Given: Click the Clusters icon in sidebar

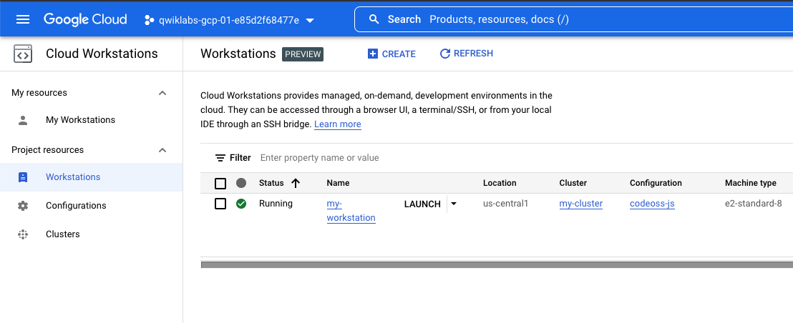Looking at the screenshot, I should pos(23,234).
